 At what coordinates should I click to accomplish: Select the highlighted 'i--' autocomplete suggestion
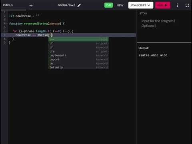pyautogui.click(x=78, y=39)
